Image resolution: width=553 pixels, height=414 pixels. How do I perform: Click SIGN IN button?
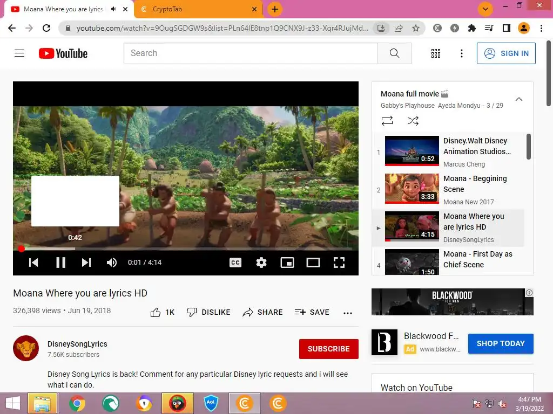tap(505, 53)
